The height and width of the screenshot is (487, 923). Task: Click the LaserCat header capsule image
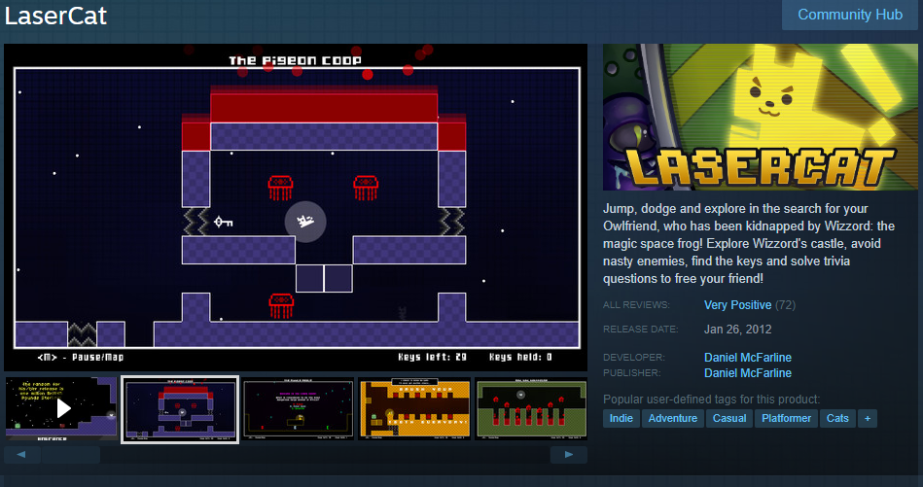coord(760,117)
